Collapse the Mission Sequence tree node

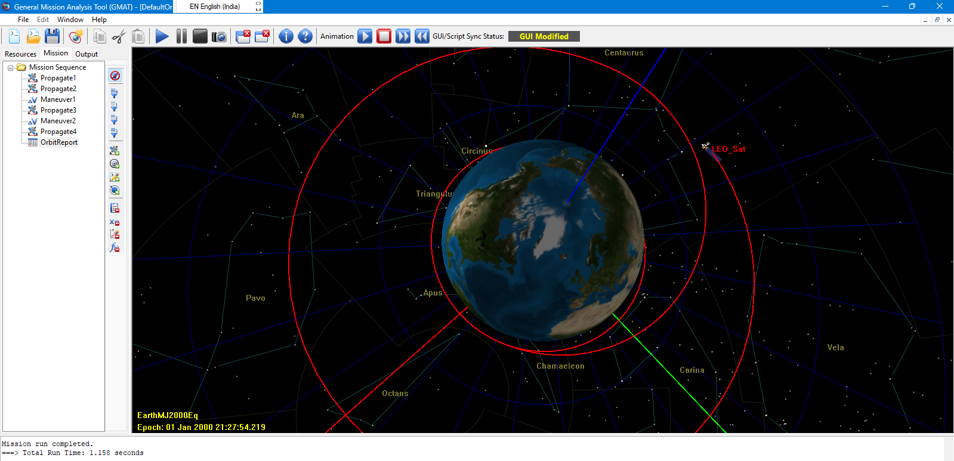[x=10, y=67]
